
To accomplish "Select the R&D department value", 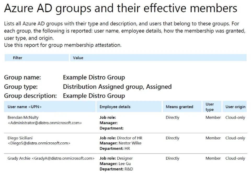I will (129, 169).
